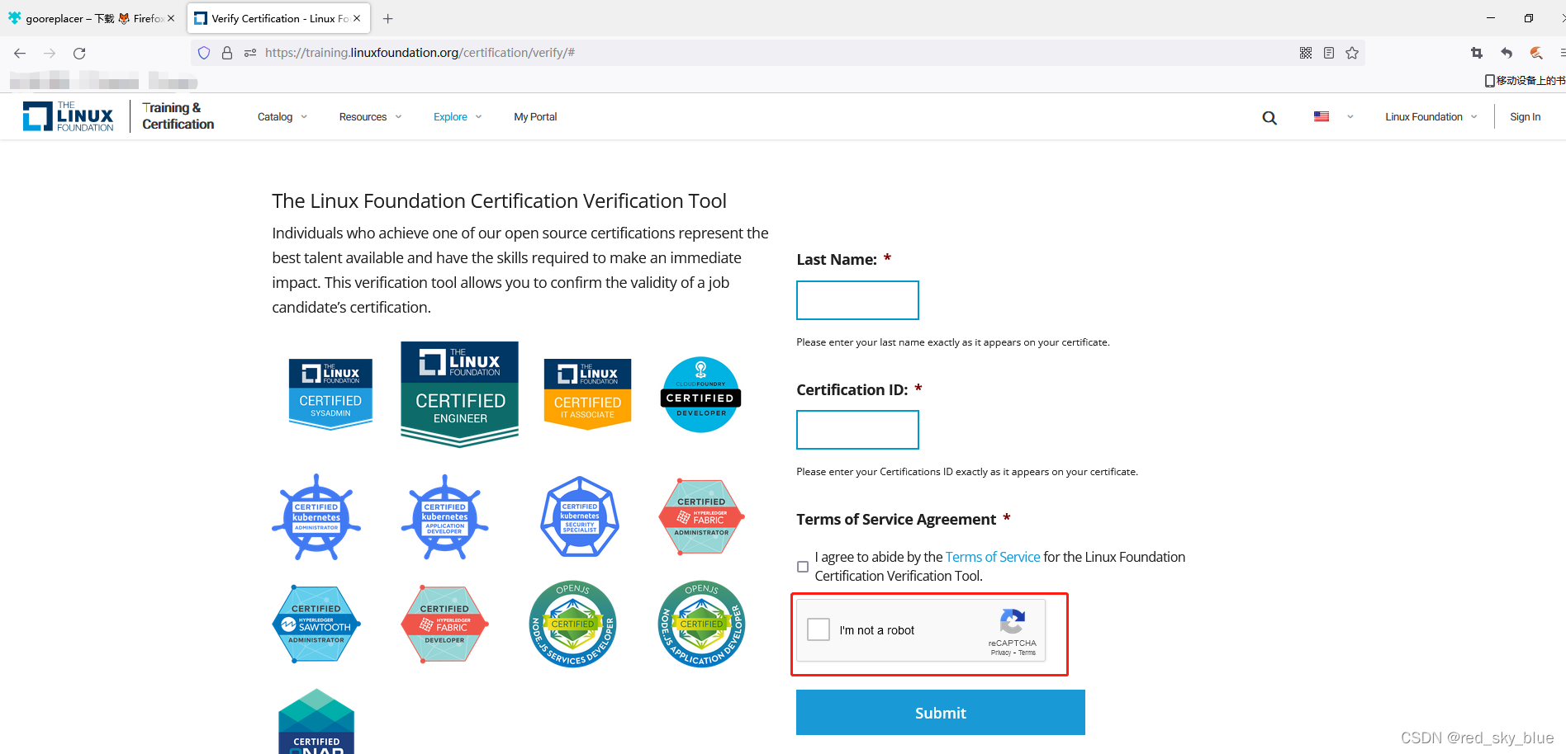Screen dimensions: 1566x754
Task: Click the browser address bar URL
Action: (420, 53)
